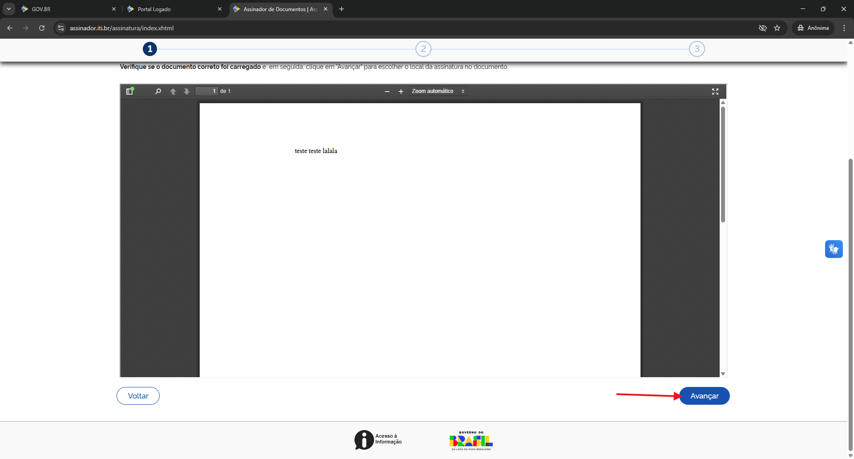Zoom out the PDF document

pyautogui.click(x=387, y=91)
